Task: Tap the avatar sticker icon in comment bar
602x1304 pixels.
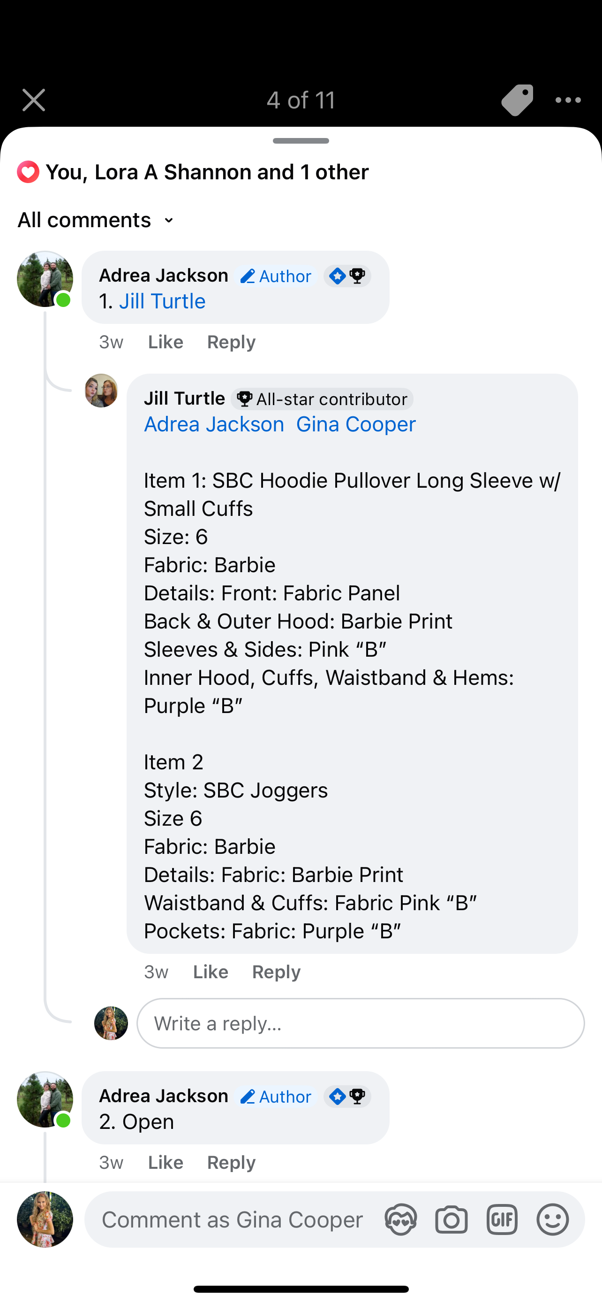Action: (400, 1220)
